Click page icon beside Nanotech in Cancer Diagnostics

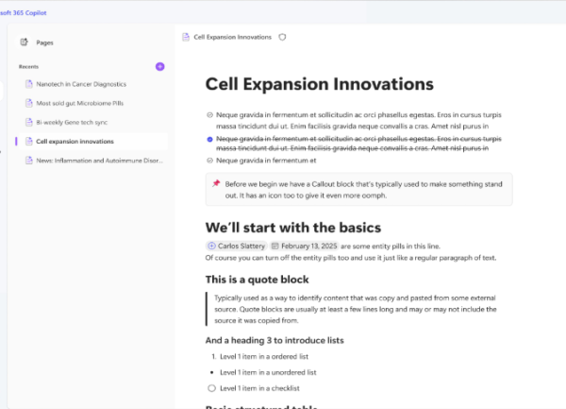29,84
